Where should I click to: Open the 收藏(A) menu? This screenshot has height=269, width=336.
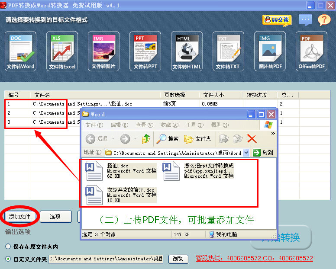point(169,125)
